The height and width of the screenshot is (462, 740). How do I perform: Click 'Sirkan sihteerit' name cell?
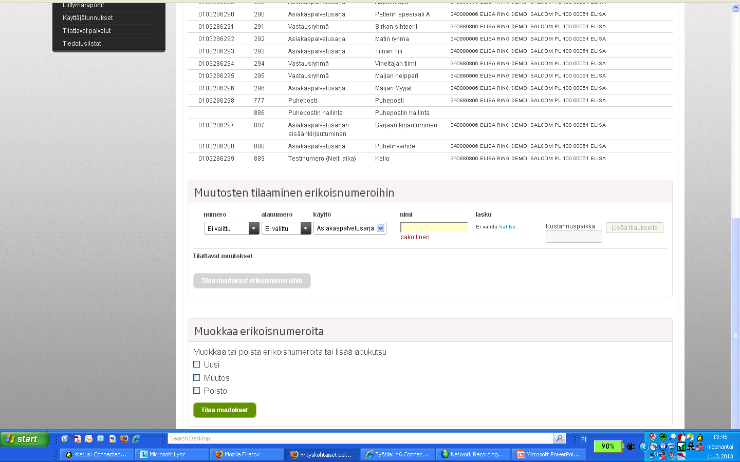[396, 27]
